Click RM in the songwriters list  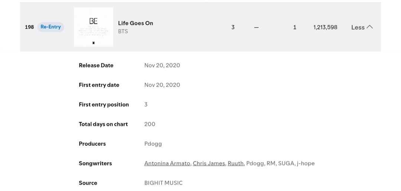tap(271, 163)
